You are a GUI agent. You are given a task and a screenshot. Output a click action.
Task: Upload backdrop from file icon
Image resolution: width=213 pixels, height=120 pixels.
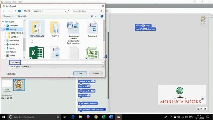8,98
